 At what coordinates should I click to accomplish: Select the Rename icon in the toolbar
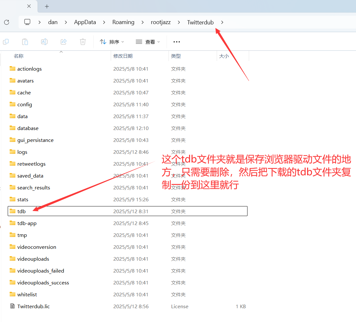[x=44, y=42]
